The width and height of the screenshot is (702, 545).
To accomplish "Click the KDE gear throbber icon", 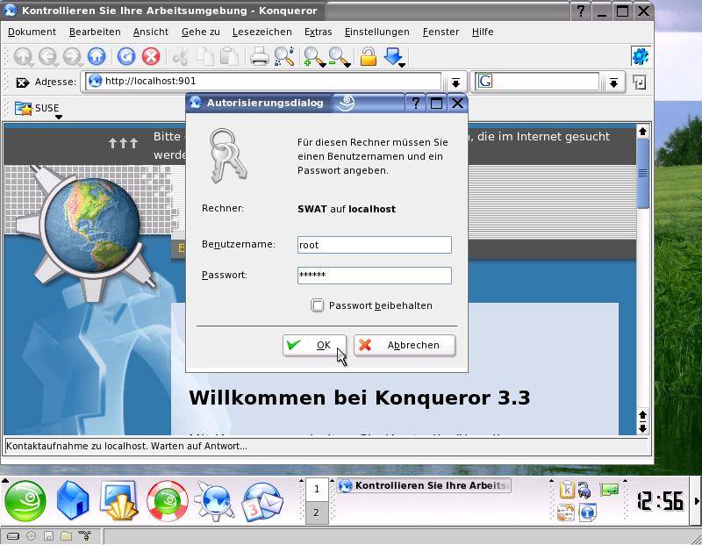I will pos(640,56).
